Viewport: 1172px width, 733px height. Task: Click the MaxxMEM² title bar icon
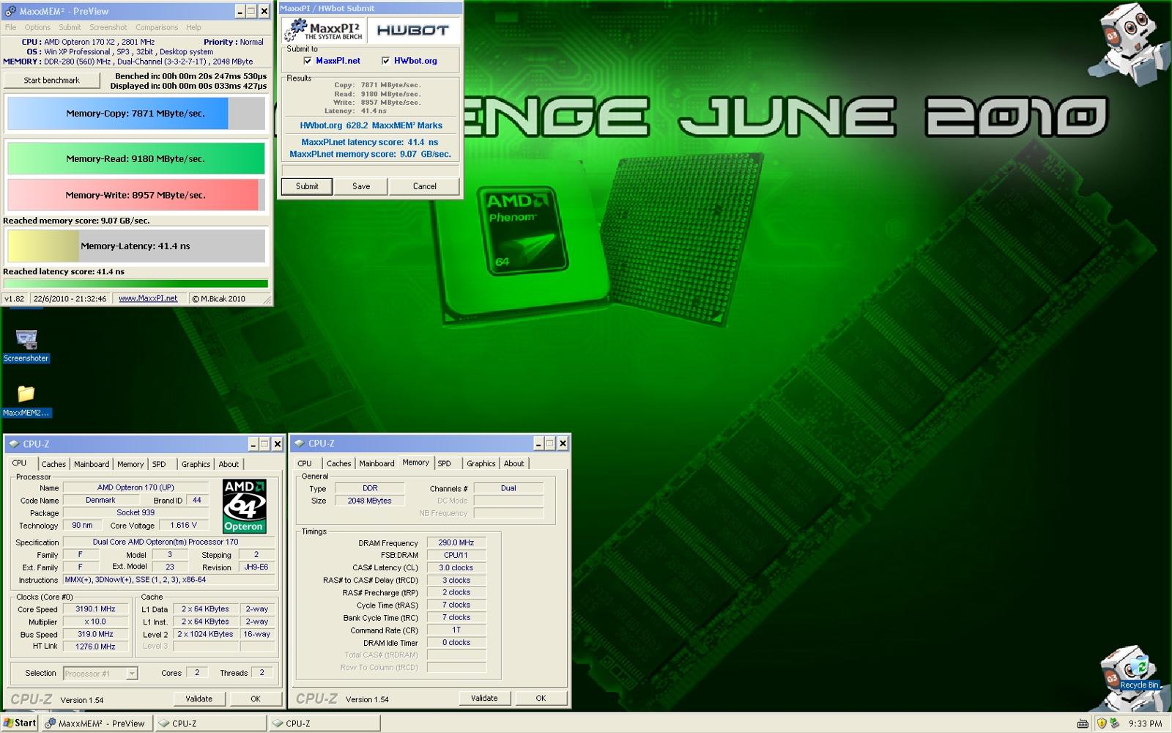(10, 11)
